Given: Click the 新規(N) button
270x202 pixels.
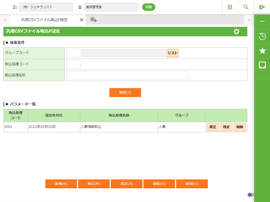Looking at the screenshot, I should (x=61, y=184).
